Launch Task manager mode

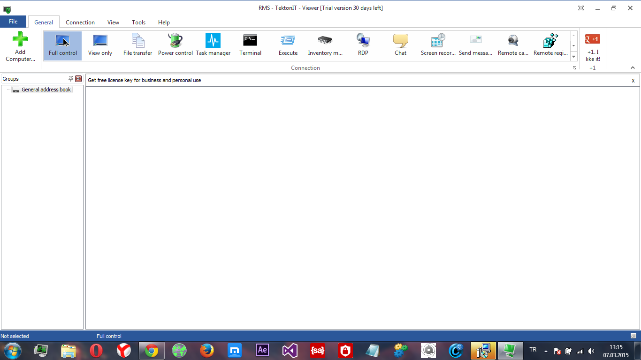point(213,45)
